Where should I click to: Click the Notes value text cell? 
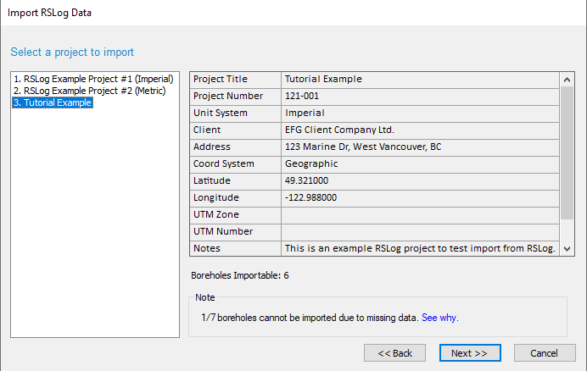click(x=420, y=249)
